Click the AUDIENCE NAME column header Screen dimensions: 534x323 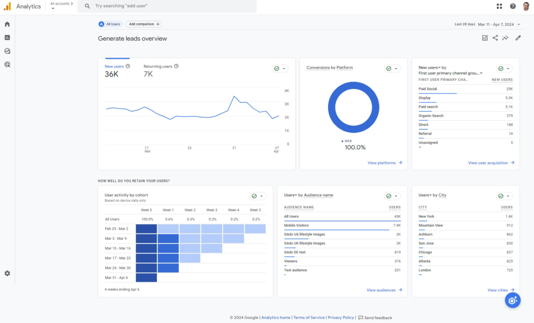click(299, 207)
